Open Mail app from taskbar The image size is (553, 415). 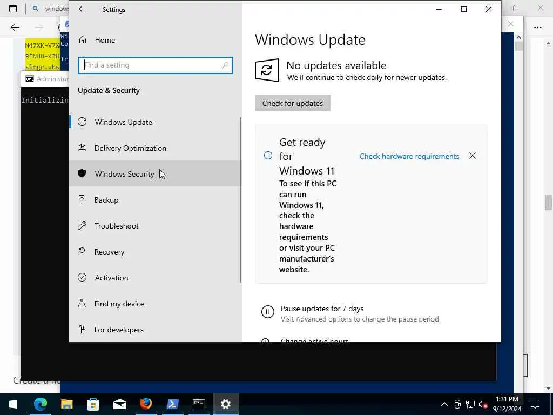pos(119,404)
